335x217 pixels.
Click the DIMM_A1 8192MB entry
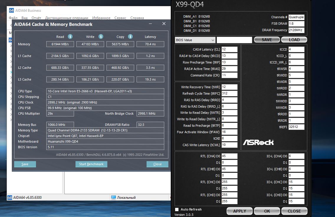197,16
